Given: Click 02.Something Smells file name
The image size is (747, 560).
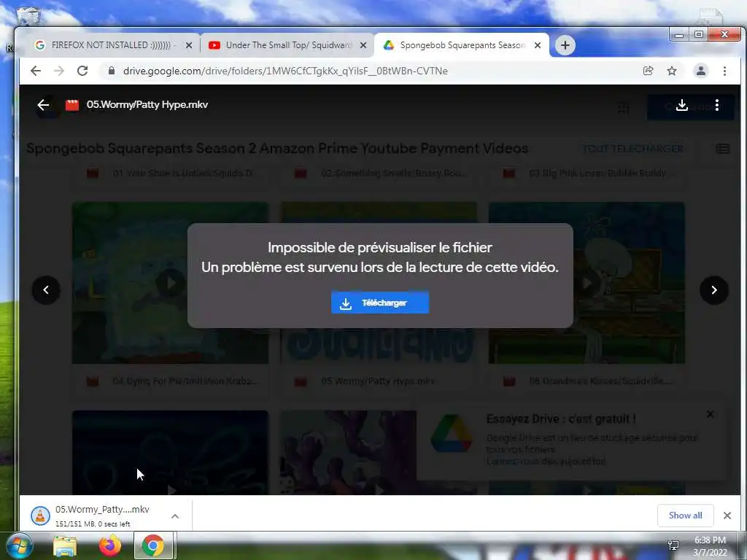Looking at the screenshot, I should [x=393, y=174].
